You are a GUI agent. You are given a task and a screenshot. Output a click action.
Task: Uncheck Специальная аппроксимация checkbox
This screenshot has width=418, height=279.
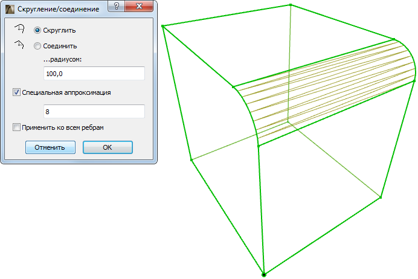click(x=16, y=92)
